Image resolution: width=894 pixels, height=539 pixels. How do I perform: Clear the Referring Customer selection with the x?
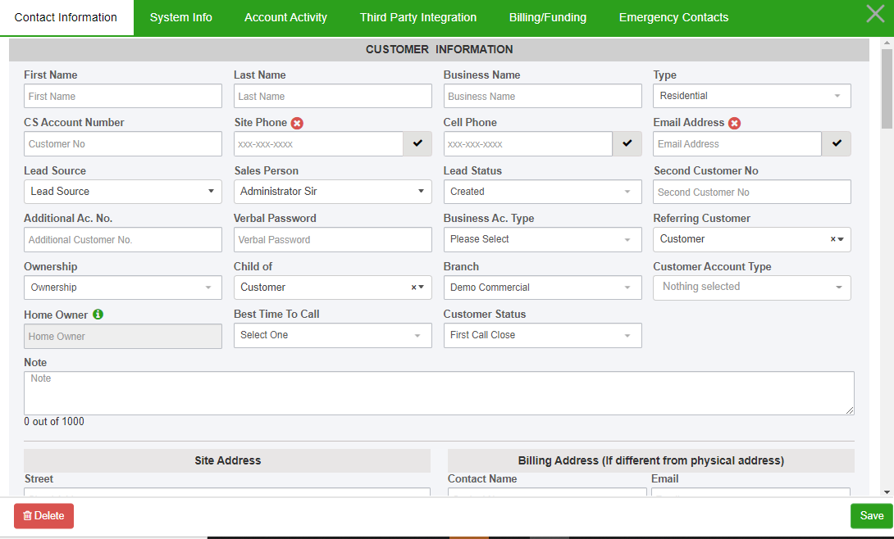point(833,240)
